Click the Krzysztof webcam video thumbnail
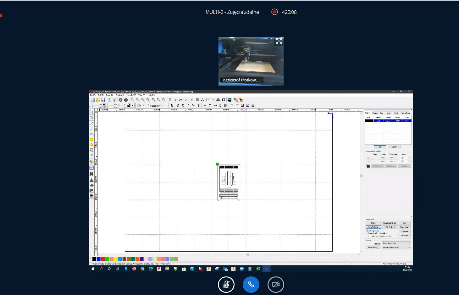The image size is (459, 295). pos(251,61)
